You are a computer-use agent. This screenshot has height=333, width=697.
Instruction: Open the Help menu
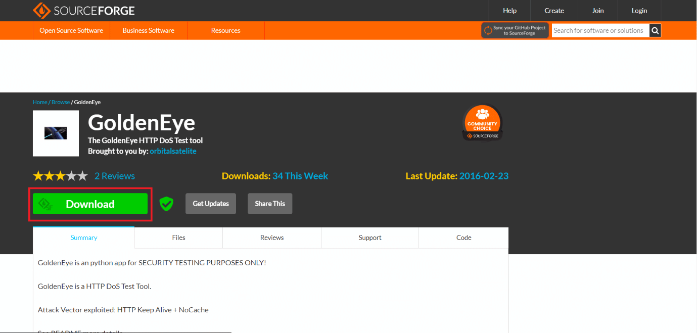[509, 11]
